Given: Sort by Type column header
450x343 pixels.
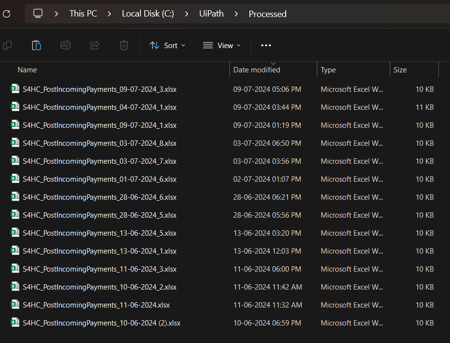Looking at the screenshot, I should coord(328,70).
